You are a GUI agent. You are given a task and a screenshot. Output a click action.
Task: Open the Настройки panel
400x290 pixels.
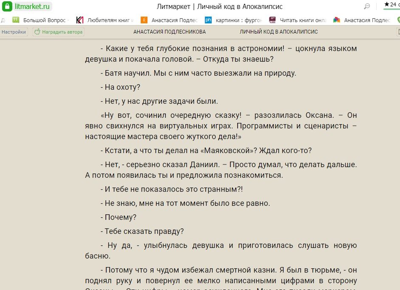click(x=14, y=31)
